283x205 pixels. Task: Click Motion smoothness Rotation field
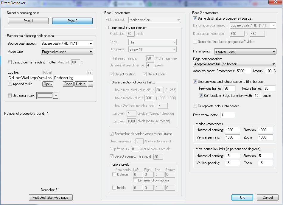[265, 130]
